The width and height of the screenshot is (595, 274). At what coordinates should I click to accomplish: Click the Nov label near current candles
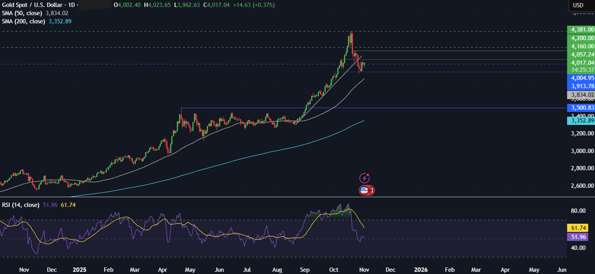tap(363, 269)
